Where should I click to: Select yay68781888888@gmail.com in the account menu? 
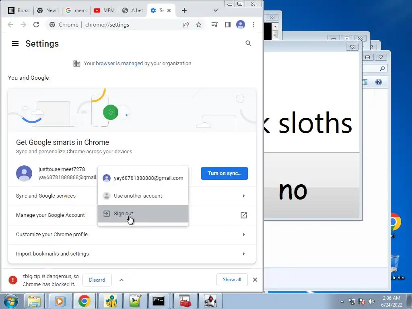click(143, 178)
